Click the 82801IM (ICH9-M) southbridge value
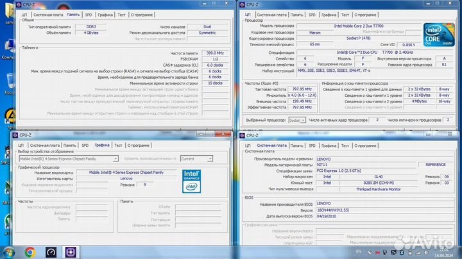The width and height of the screenshot is (462, 259). coord(379,183)
